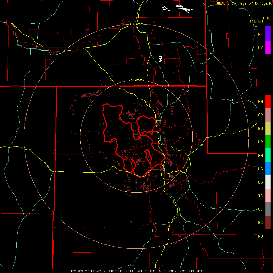Click the 50 NMI range ring label
Viewport: 273px width, 273px height.
pos(136,80)
